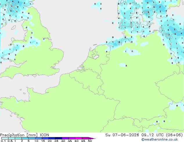This screenshot has width=184, height=142.
Task: Click the "30" legend value
Action: (63, 141)
